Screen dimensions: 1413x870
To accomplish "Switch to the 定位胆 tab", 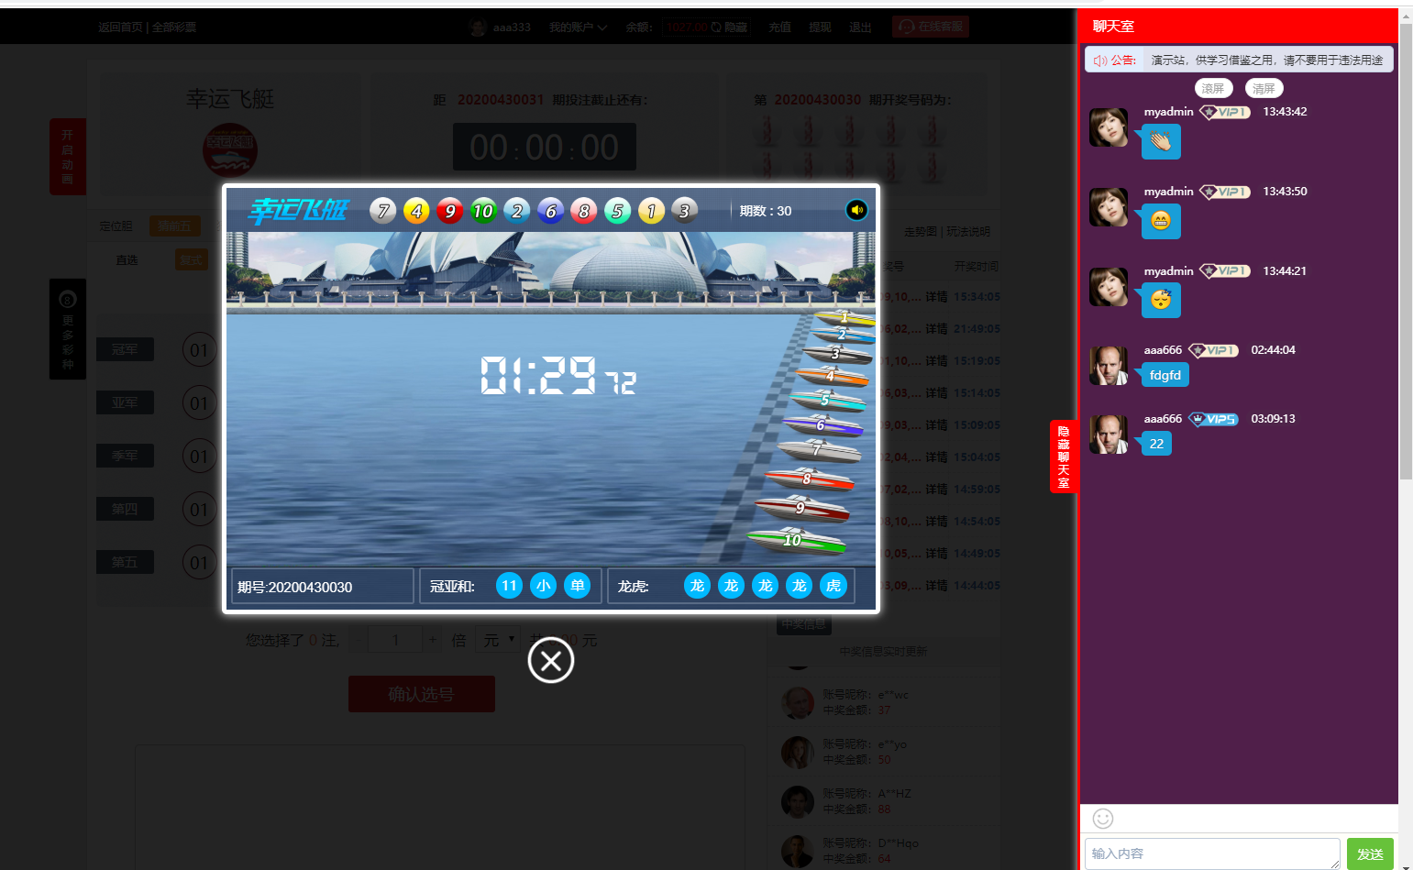I will click(116, 226).
